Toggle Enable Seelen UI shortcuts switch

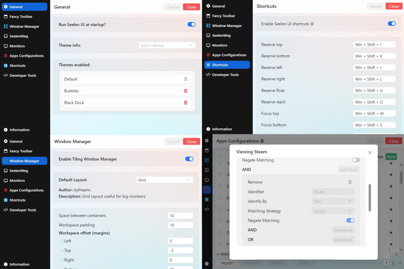coord(392,24)
